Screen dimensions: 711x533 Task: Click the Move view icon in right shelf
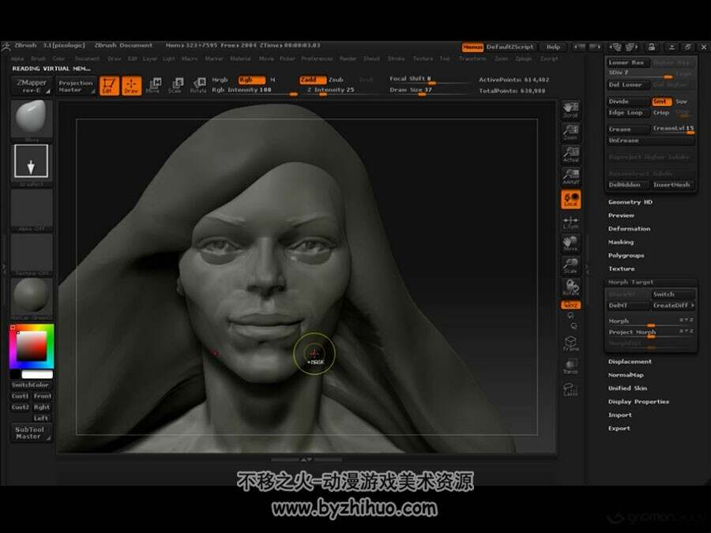[570, 243]
